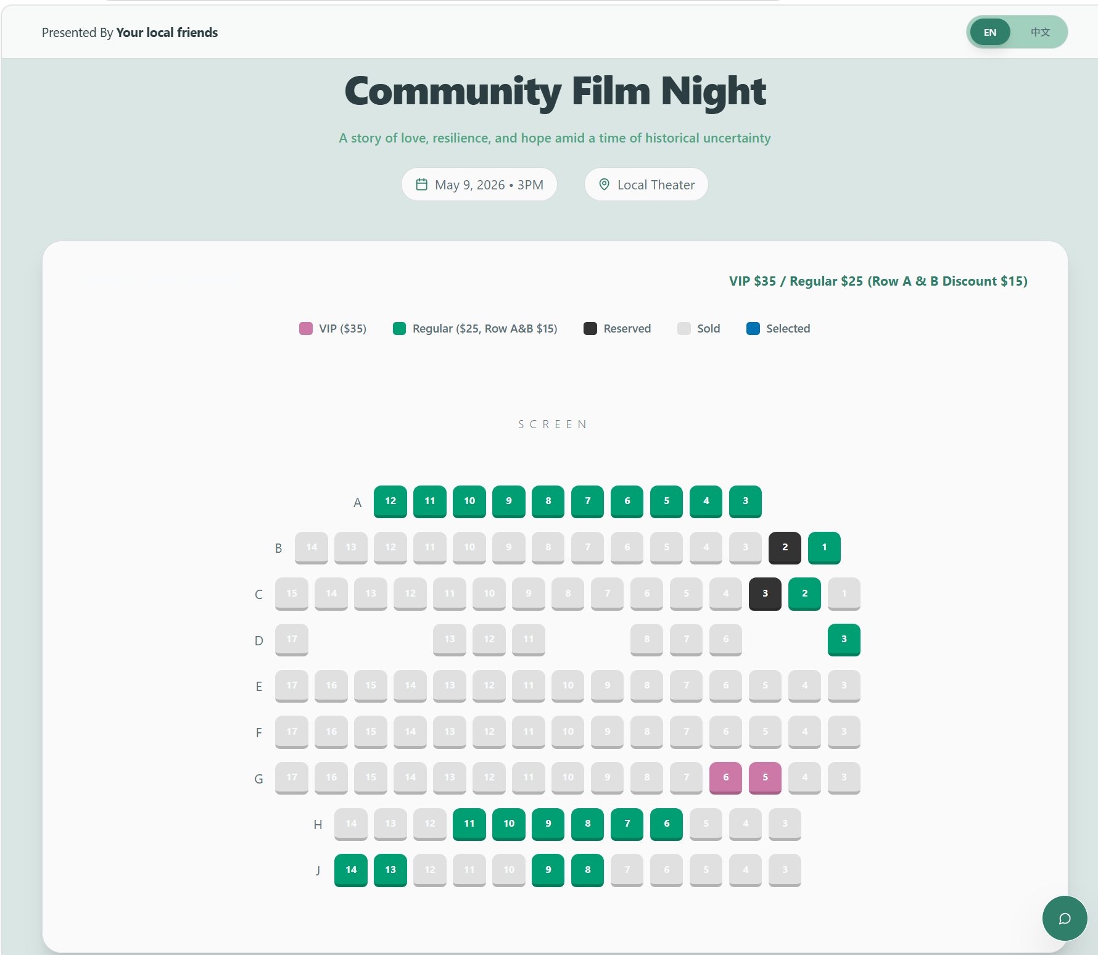Click the dark Reserved legend swatch
The width and height of the screenshot is (1098, 955).
coord(590,328)
